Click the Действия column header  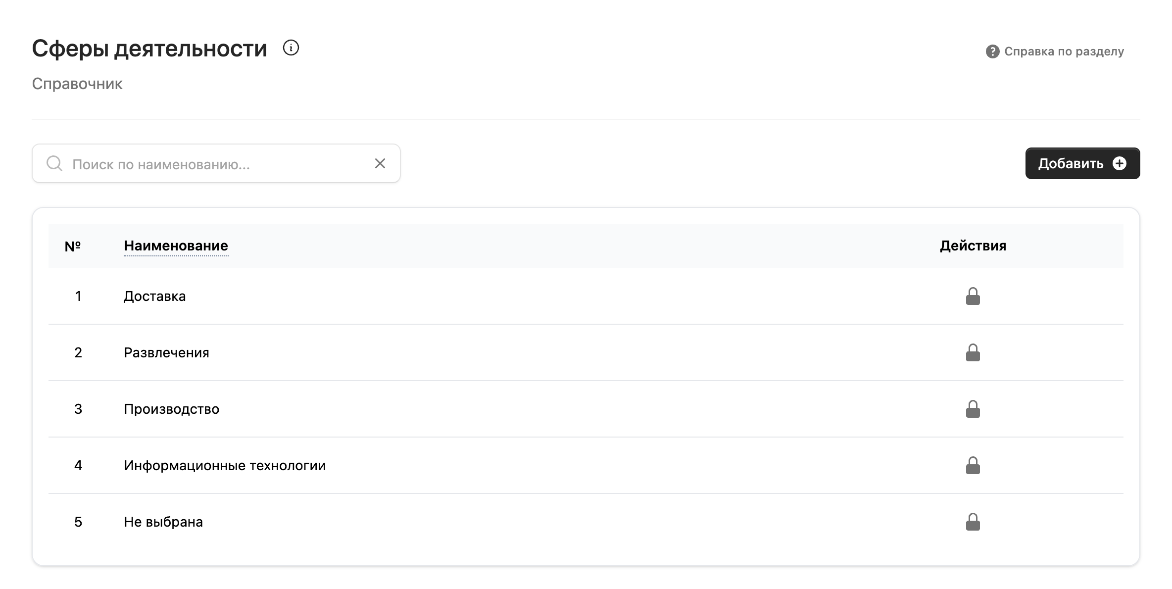point(973,246)
